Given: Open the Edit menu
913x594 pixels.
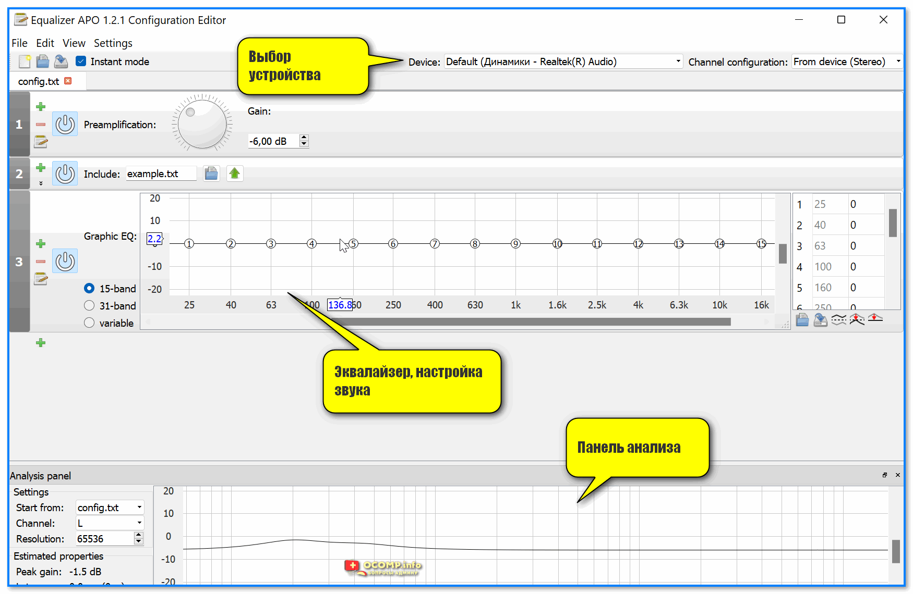Looking at the screenshot, I should pos(45,43).
